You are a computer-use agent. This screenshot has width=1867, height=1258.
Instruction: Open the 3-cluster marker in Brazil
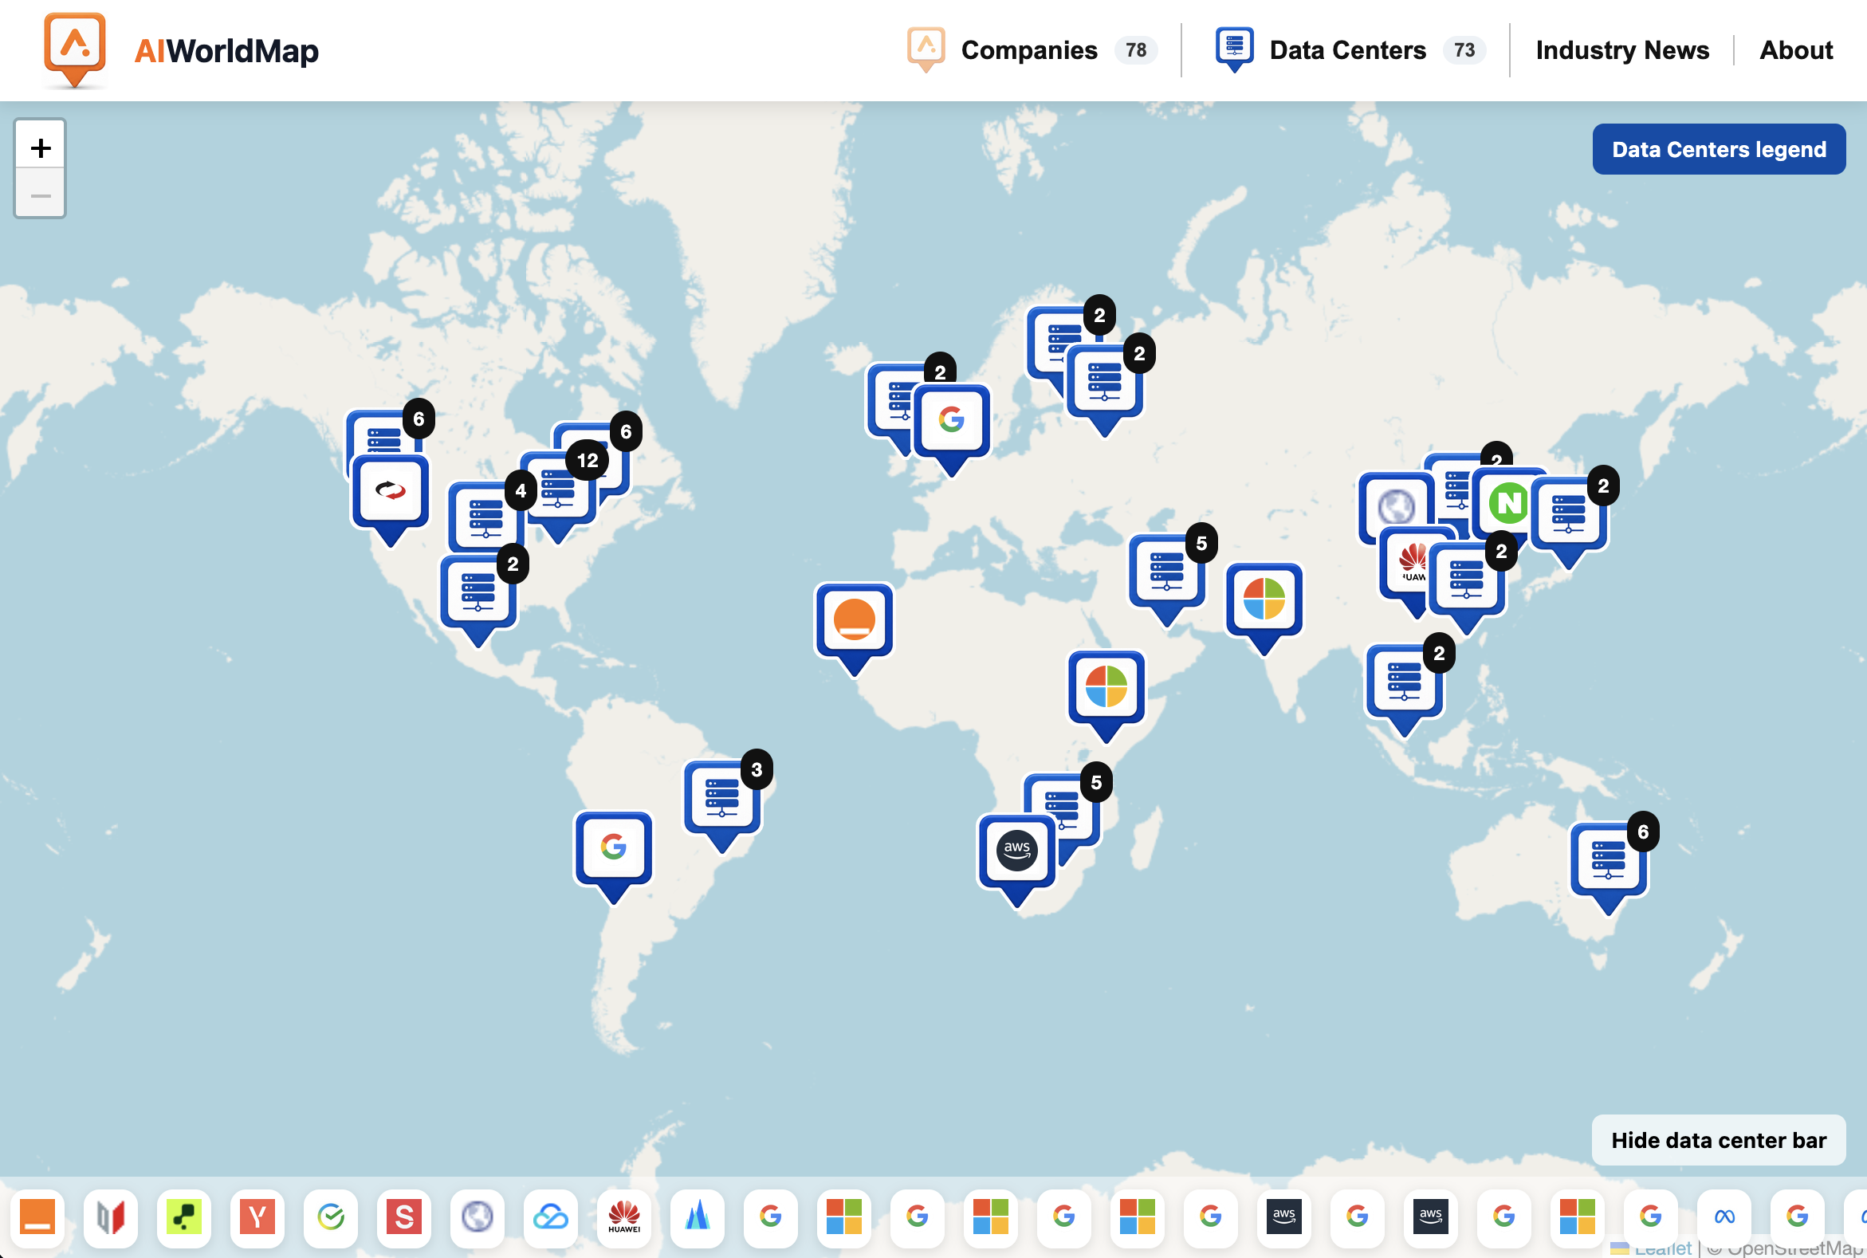722,799
